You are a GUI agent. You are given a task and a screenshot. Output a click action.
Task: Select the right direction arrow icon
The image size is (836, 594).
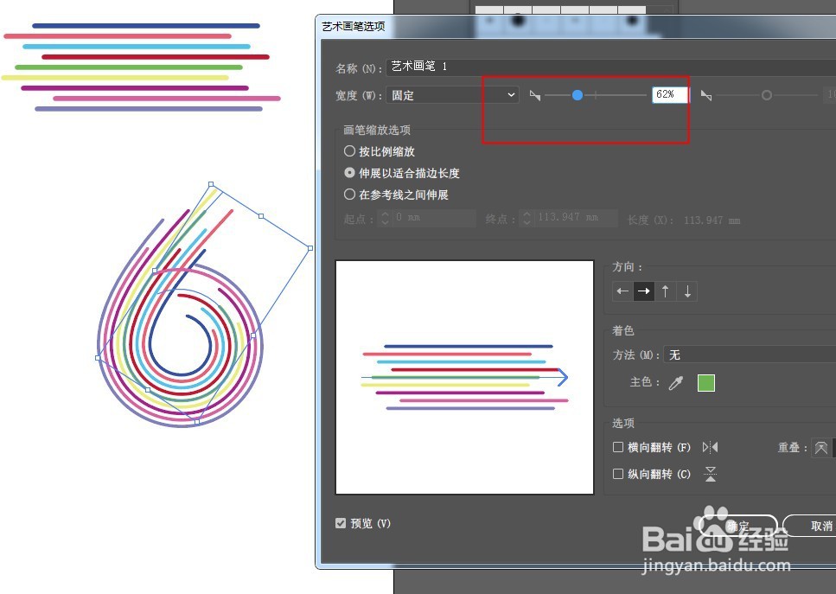click(x=644, y=291)
